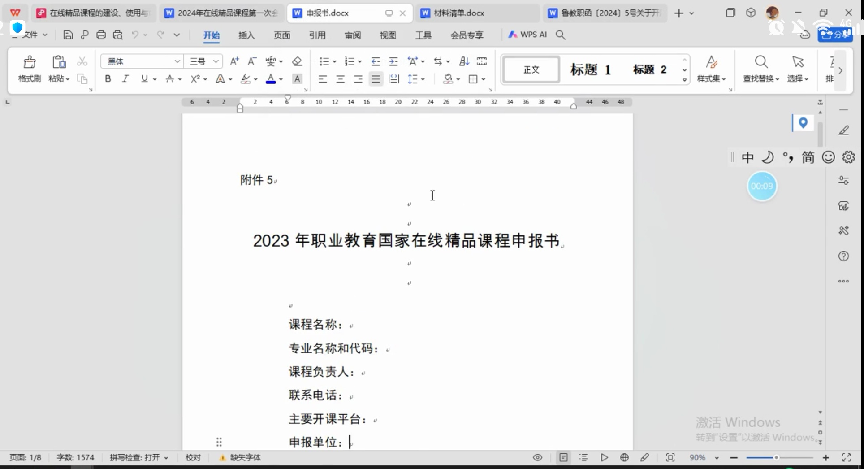Open the spell check (拼写检查) dropdown
The image size is (864, 469).
point(139,457)
